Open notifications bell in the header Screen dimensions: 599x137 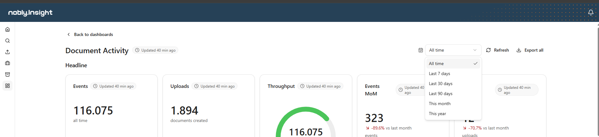click(x=591, y=13)
